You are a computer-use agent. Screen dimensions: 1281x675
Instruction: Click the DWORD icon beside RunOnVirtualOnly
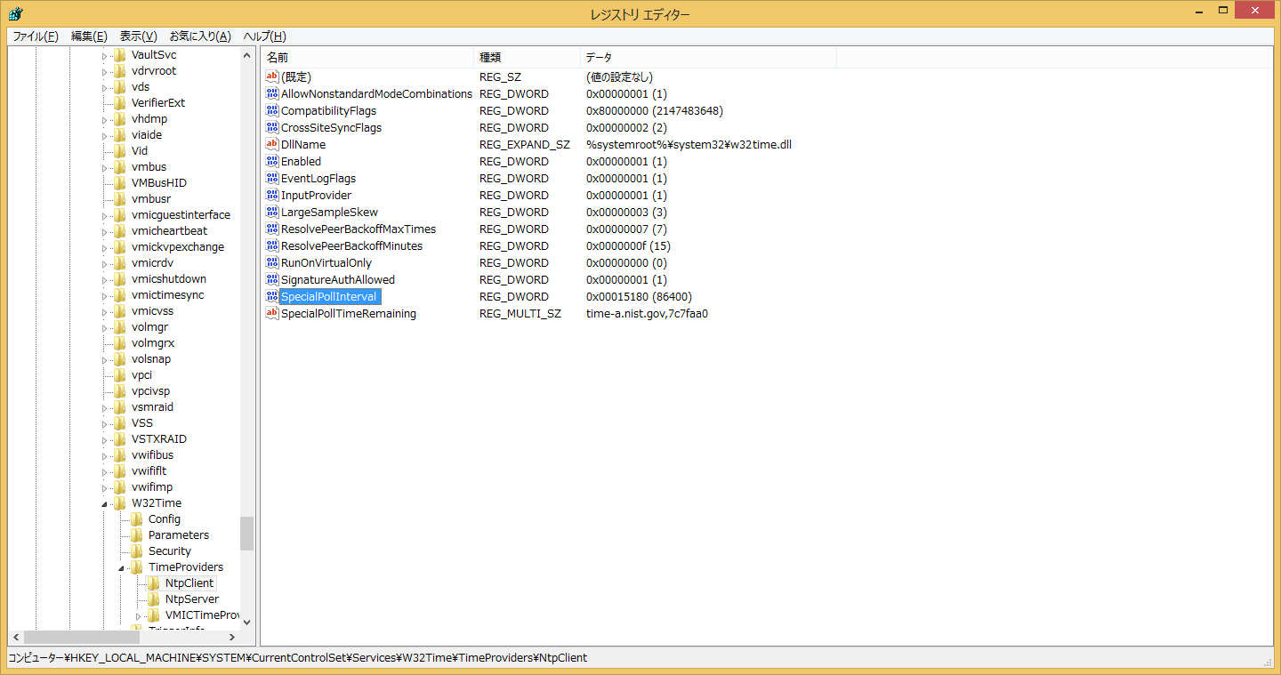point(272,262)
